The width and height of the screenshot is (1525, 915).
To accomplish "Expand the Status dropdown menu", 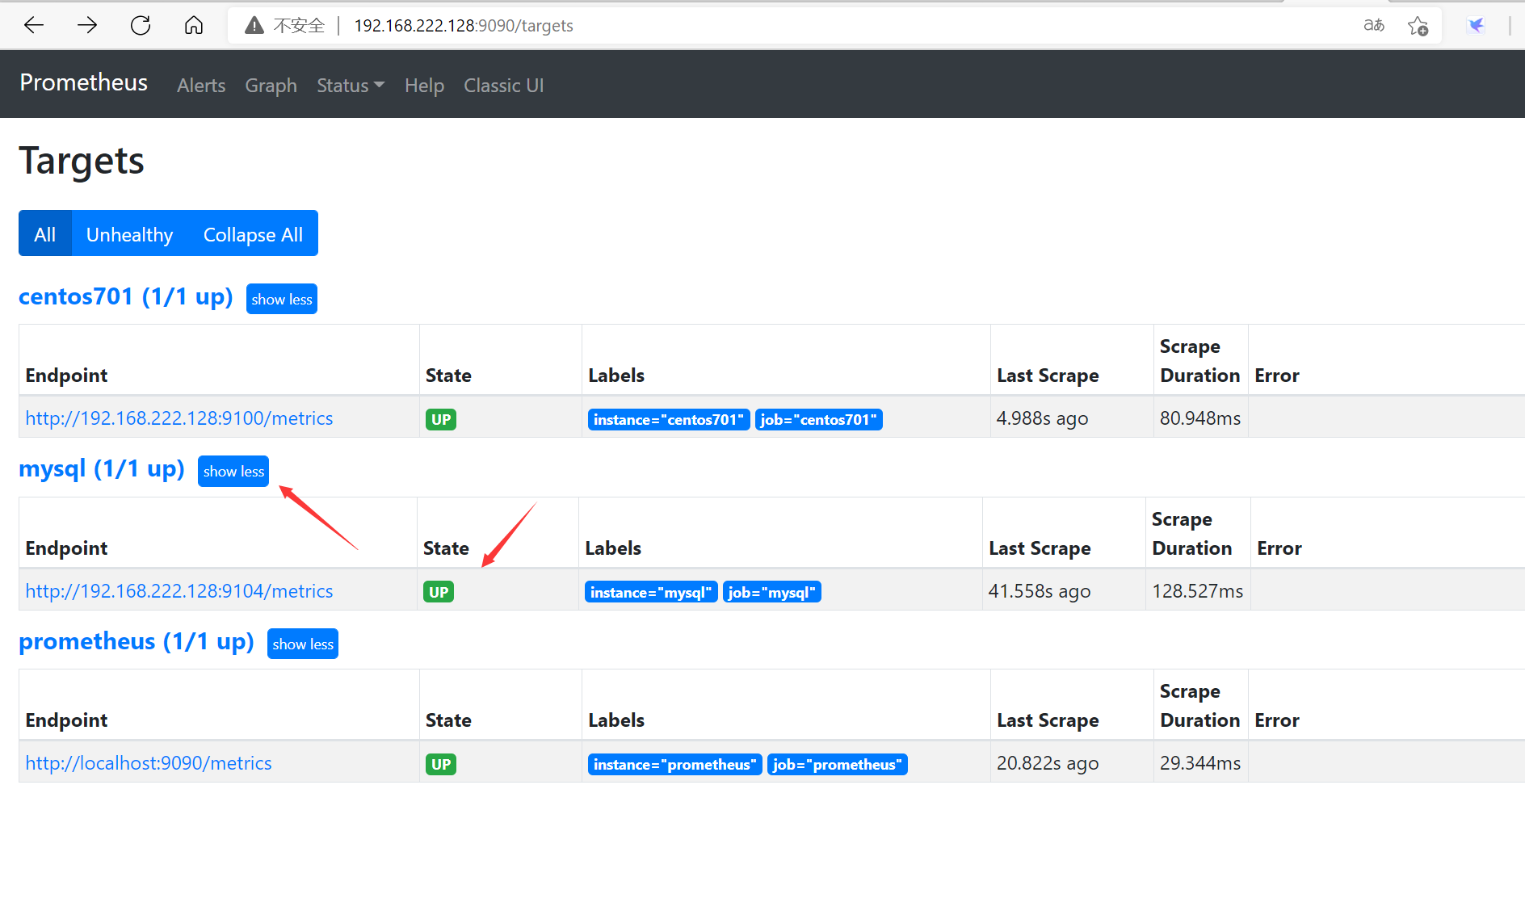I will [x=351, y=86].
